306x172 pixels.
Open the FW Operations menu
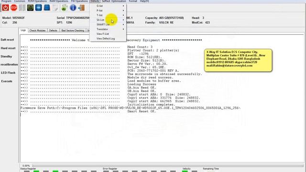coord(79,1)
